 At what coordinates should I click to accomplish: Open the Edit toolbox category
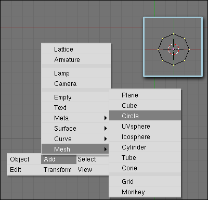24,170
